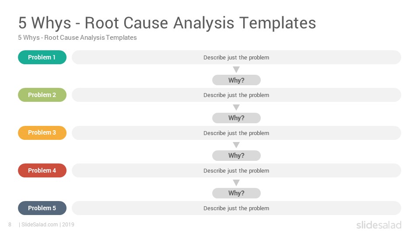Screen dimensions: 420x236
Task: Select the Problem 1 description text bar
Action: [236, 57]
